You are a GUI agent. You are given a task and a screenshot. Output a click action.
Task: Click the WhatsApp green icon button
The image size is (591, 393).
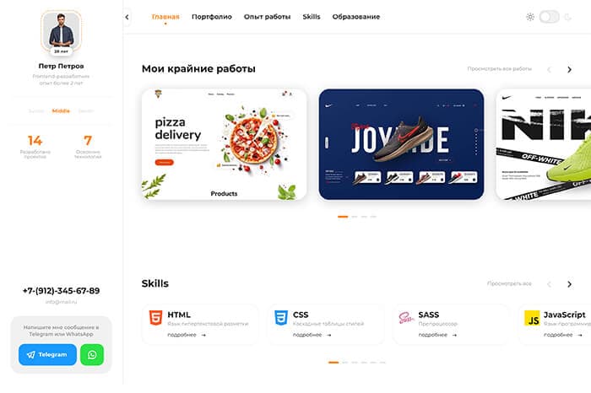pos(92,354)
